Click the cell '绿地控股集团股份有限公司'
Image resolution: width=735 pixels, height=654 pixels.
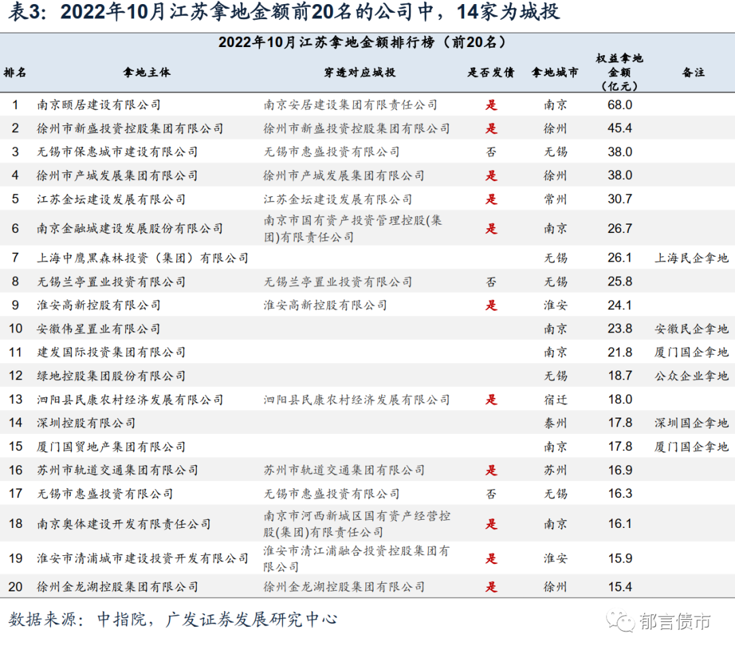point(112,376)
